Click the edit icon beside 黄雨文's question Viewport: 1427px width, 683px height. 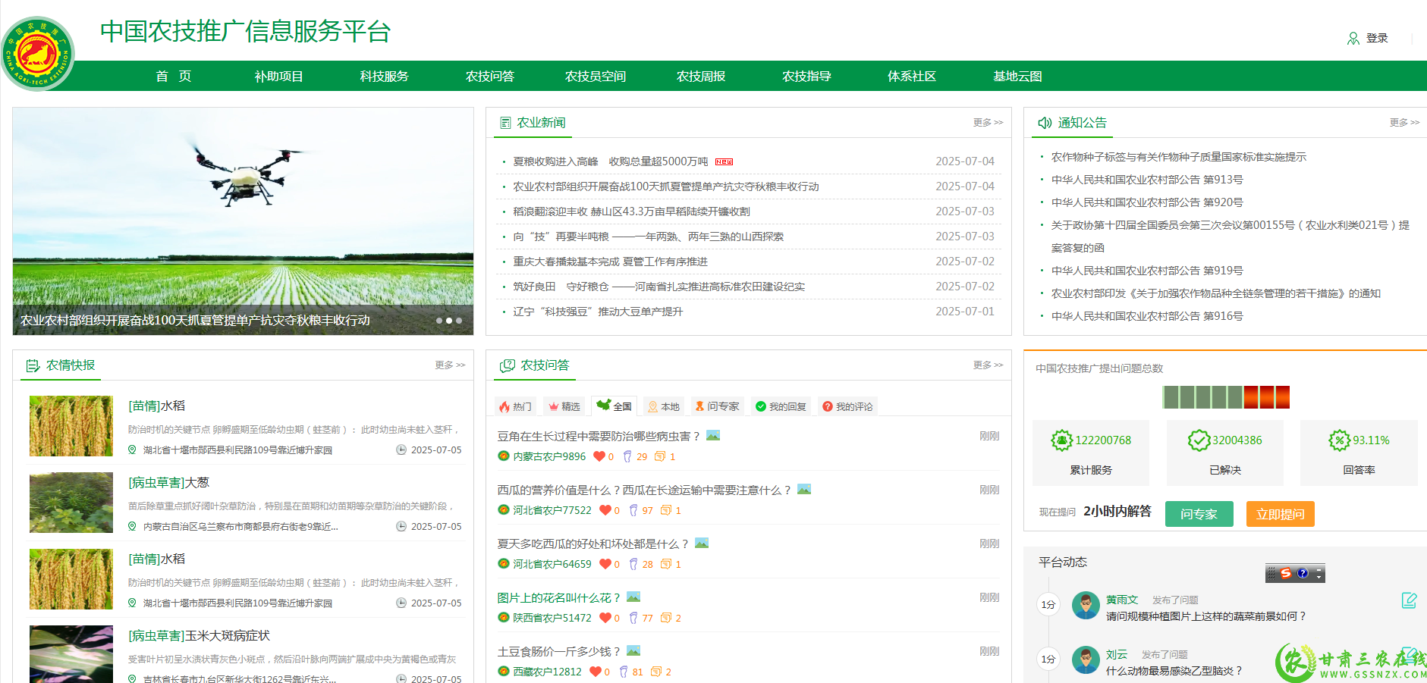click(x=1410, y=600)
